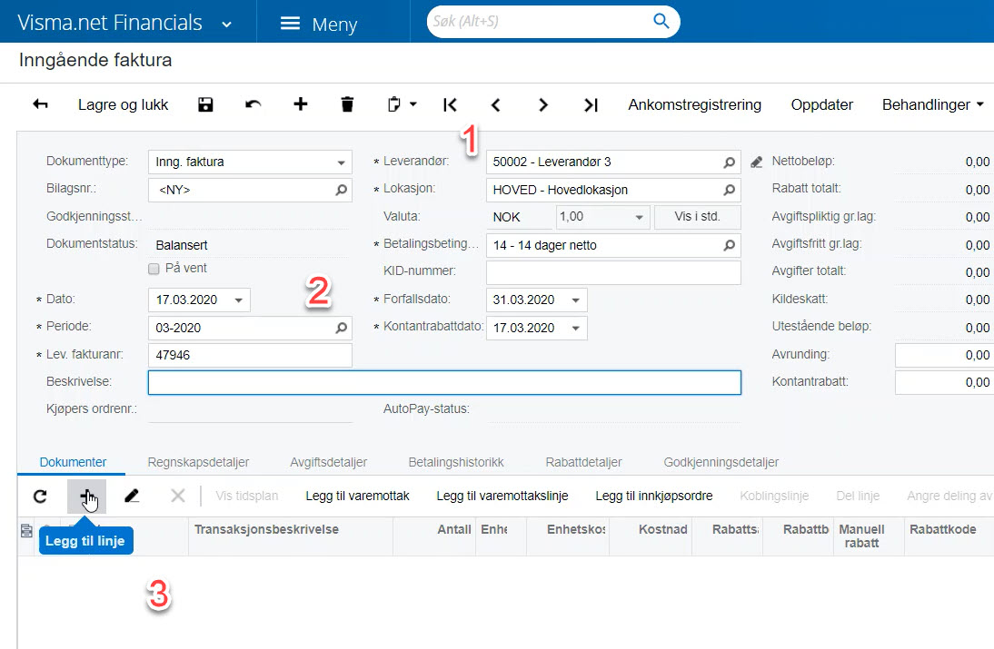Click the Vis tidsplan button
994x649 pixels.
tap(246, 496)
